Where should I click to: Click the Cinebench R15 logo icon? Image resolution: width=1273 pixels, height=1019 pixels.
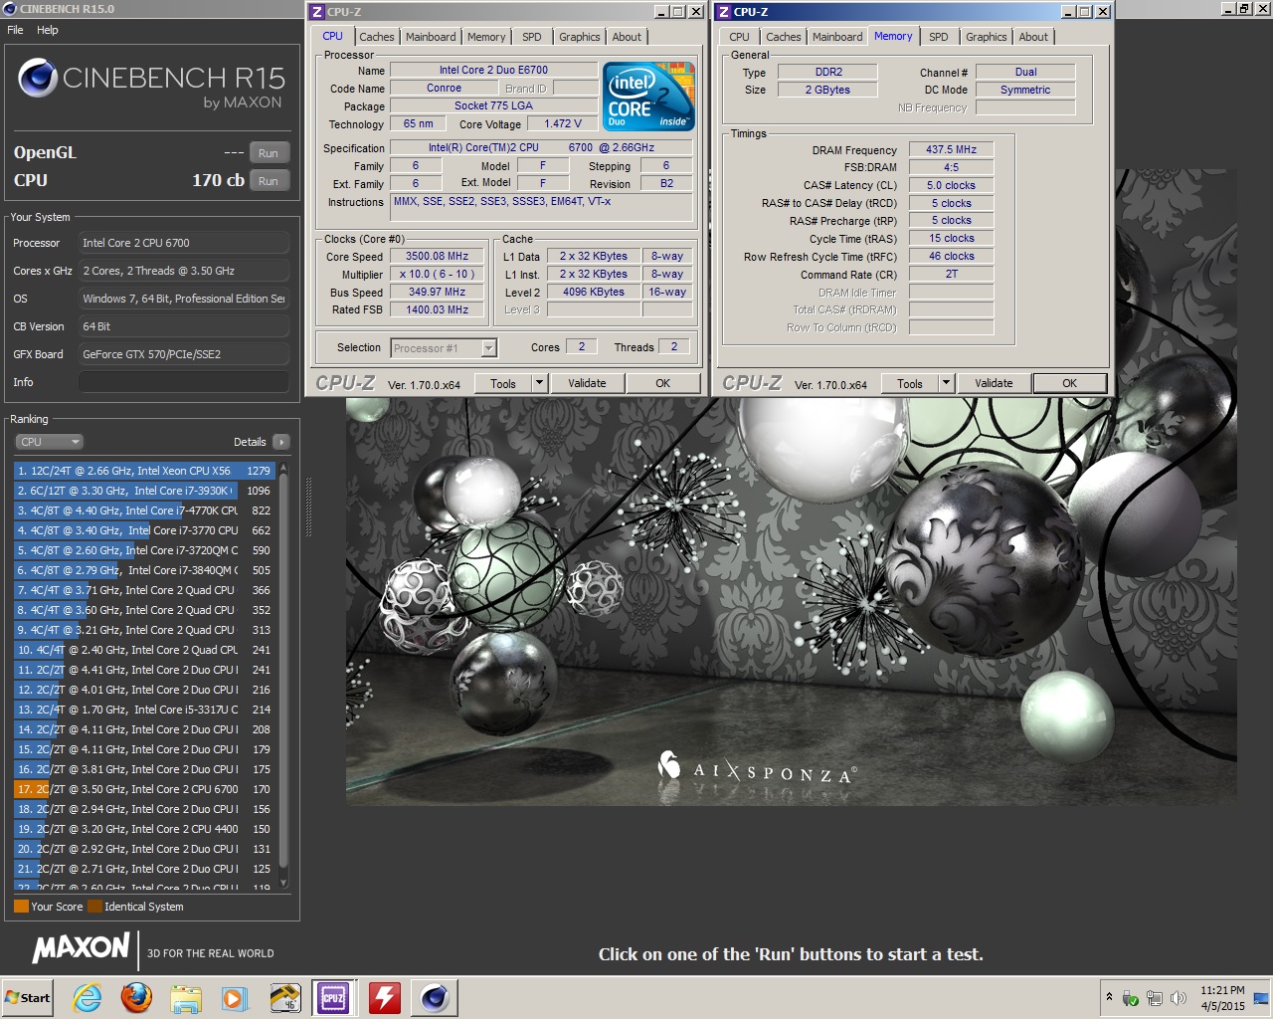38,78
